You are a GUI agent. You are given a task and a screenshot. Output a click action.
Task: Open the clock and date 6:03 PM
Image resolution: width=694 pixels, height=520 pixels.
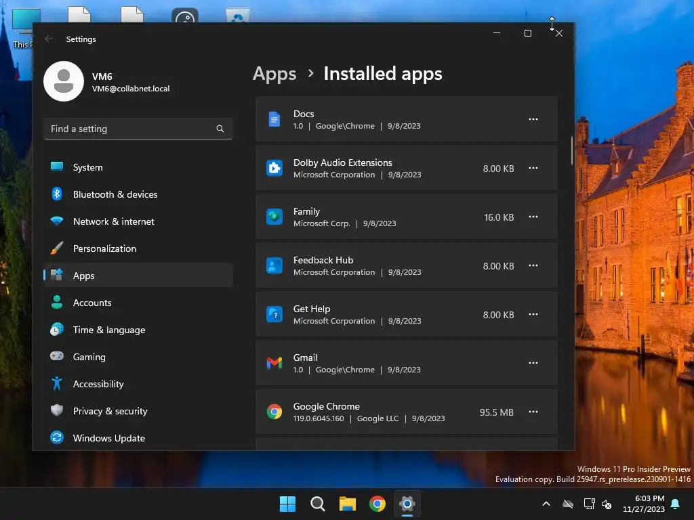[644, 504]
